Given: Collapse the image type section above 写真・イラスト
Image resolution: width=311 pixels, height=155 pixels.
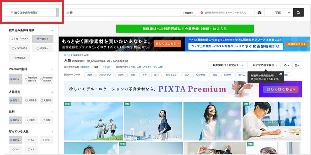Looking at the screenshot, I should click(53, 30).
